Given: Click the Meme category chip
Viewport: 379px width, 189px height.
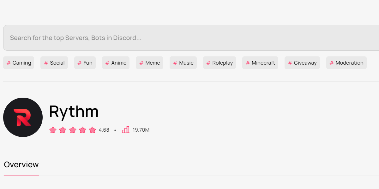Looking at the screenshot, I should point(149,63).
